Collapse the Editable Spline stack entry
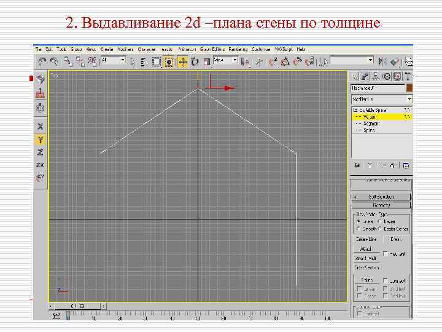442x332 pixels. click(355, 110)
